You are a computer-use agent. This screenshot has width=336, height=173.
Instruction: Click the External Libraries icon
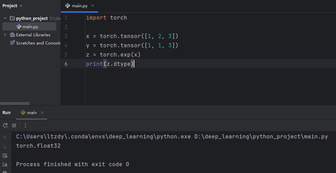[x=12, y=35]
